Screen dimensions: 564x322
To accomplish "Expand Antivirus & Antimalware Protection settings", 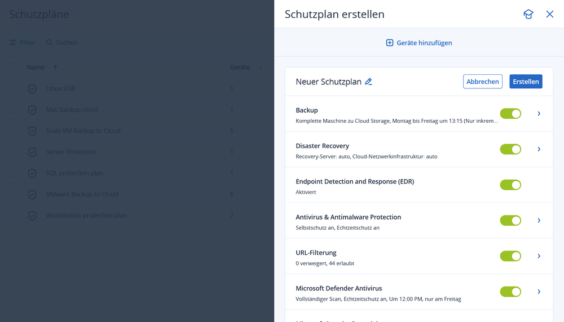I will click(539, 221).
